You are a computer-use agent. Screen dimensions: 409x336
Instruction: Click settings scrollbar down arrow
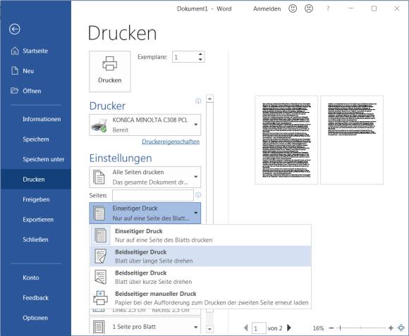(x=209, y=329)
